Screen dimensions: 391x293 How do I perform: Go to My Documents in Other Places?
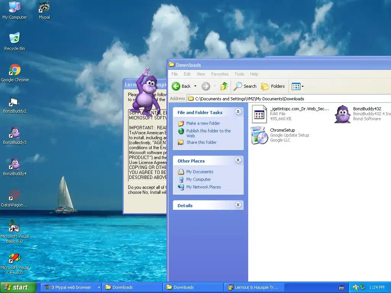pos(199,172)
